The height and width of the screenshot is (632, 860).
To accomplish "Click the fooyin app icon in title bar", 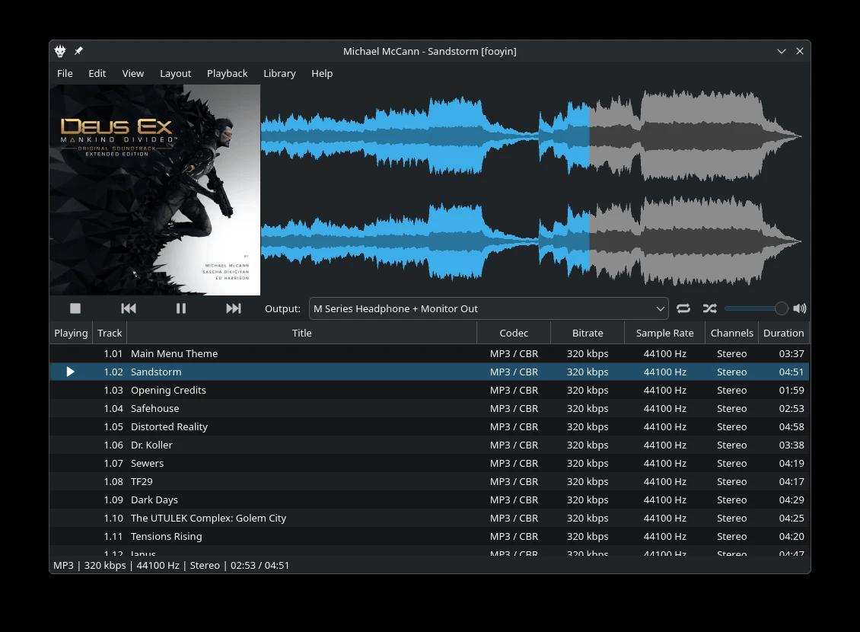I will tap(60, 51).
